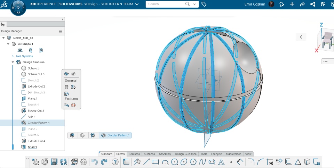Select the Line sketch tool

[x=146, y=162]
